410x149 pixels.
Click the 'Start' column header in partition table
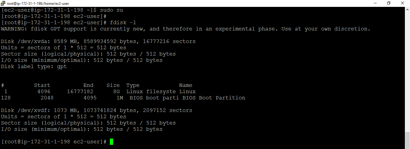(x=42, y=85)
